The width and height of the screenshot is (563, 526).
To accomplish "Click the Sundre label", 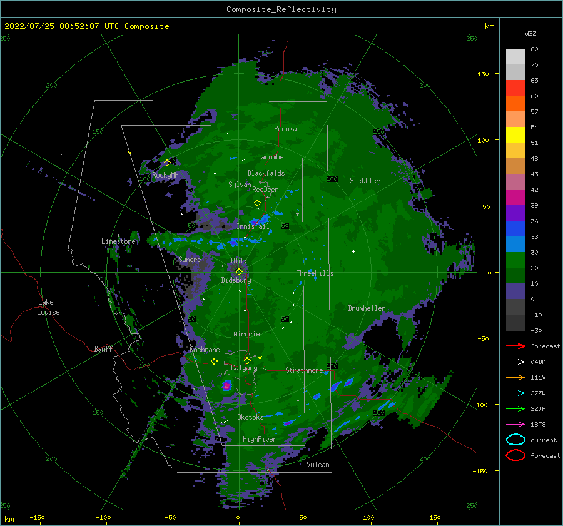I will [x=190, y=259].
